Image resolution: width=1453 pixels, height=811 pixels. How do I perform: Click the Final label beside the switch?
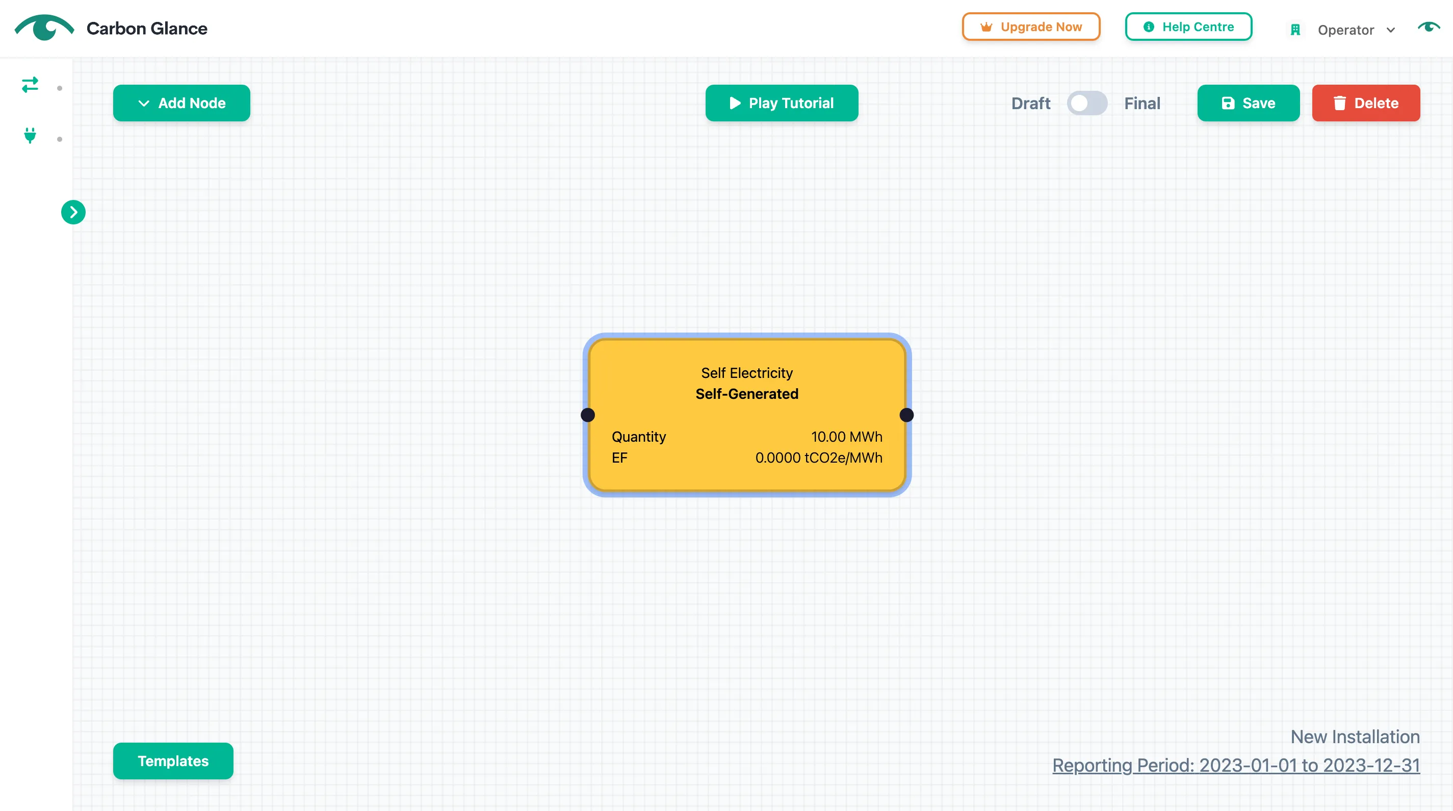pyautogui.click(x=1141, y=103)
